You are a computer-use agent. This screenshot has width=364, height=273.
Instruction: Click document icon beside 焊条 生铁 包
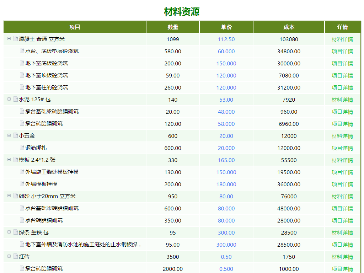[16, 232]
